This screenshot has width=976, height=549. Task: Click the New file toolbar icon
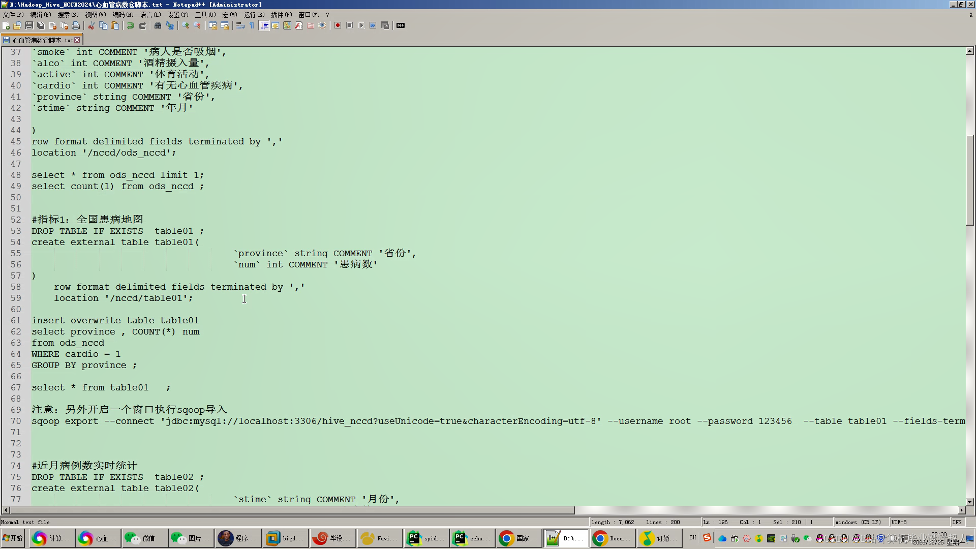pos(6,25)
